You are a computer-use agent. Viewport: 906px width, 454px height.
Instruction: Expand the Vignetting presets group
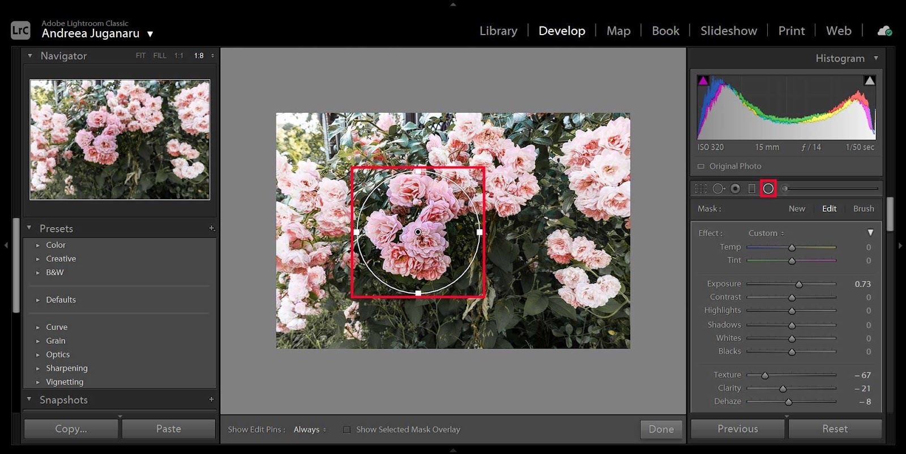(38, 382)
